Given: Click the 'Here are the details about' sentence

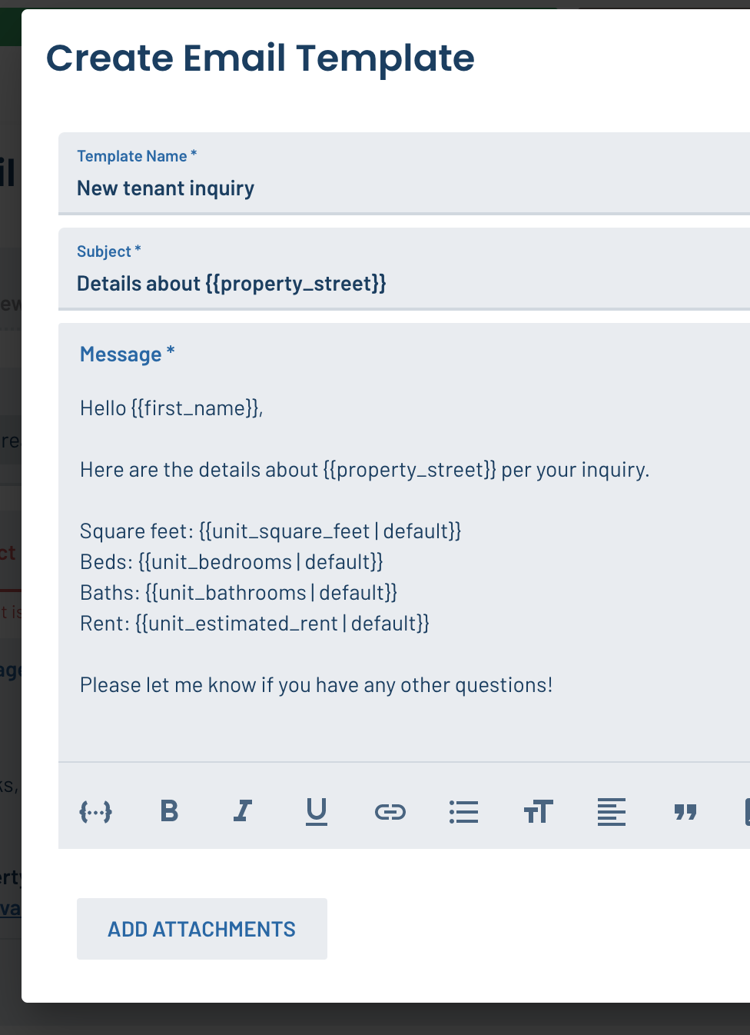Looking at the screenshot, I should (365, 470).
